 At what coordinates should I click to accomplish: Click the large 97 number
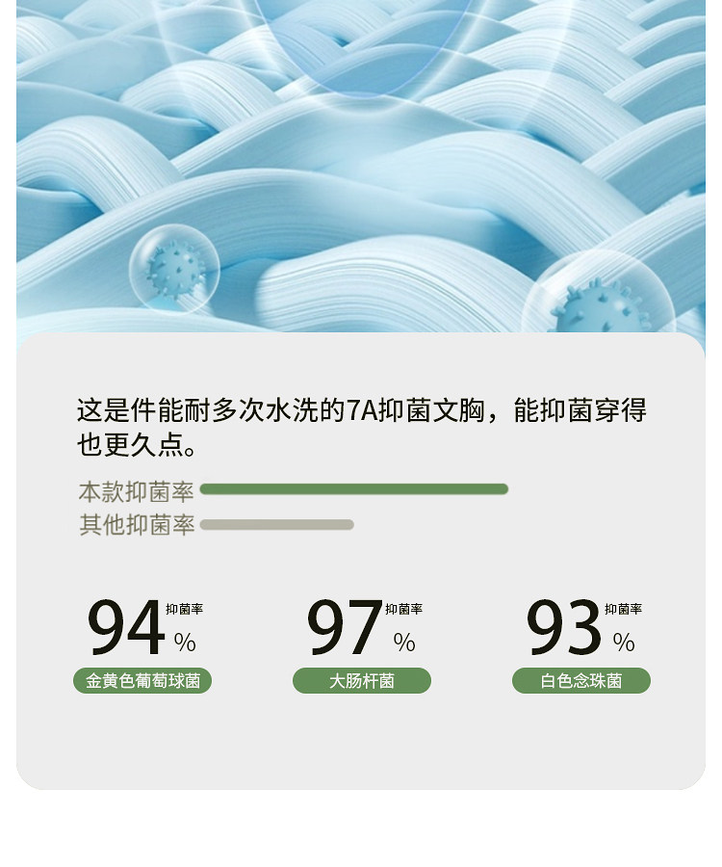point(345,628)
